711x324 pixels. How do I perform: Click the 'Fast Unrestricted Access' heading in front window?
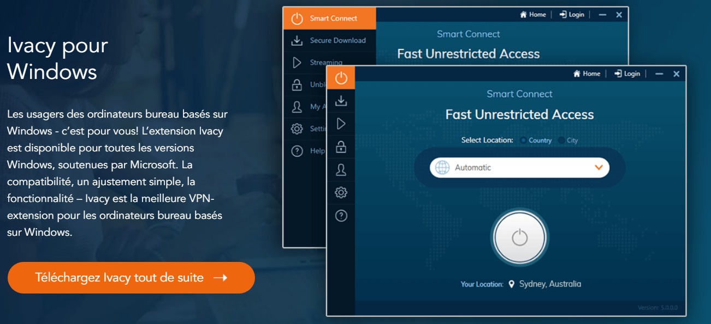coord(519,114)
